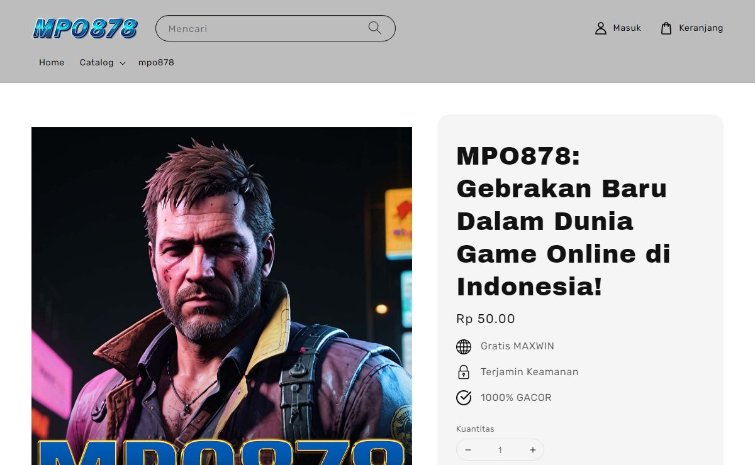Click the search magnifier icon
755x465 pixels.
[x=375, y=28]
